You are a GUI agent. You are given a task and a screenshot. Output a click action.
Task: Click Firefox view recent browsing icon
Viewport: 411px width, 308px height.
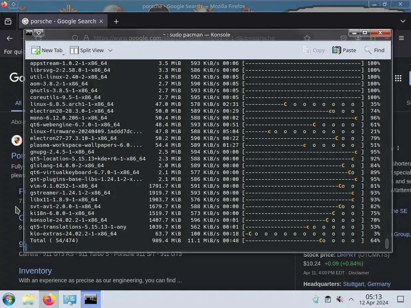click(x=8, y=21)
